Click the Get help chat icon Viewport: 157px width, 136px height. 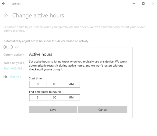(5, 76)
